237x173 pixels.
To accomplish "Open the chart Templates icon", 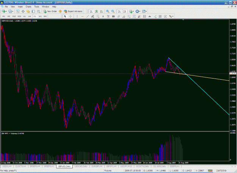I will (144, 11).
